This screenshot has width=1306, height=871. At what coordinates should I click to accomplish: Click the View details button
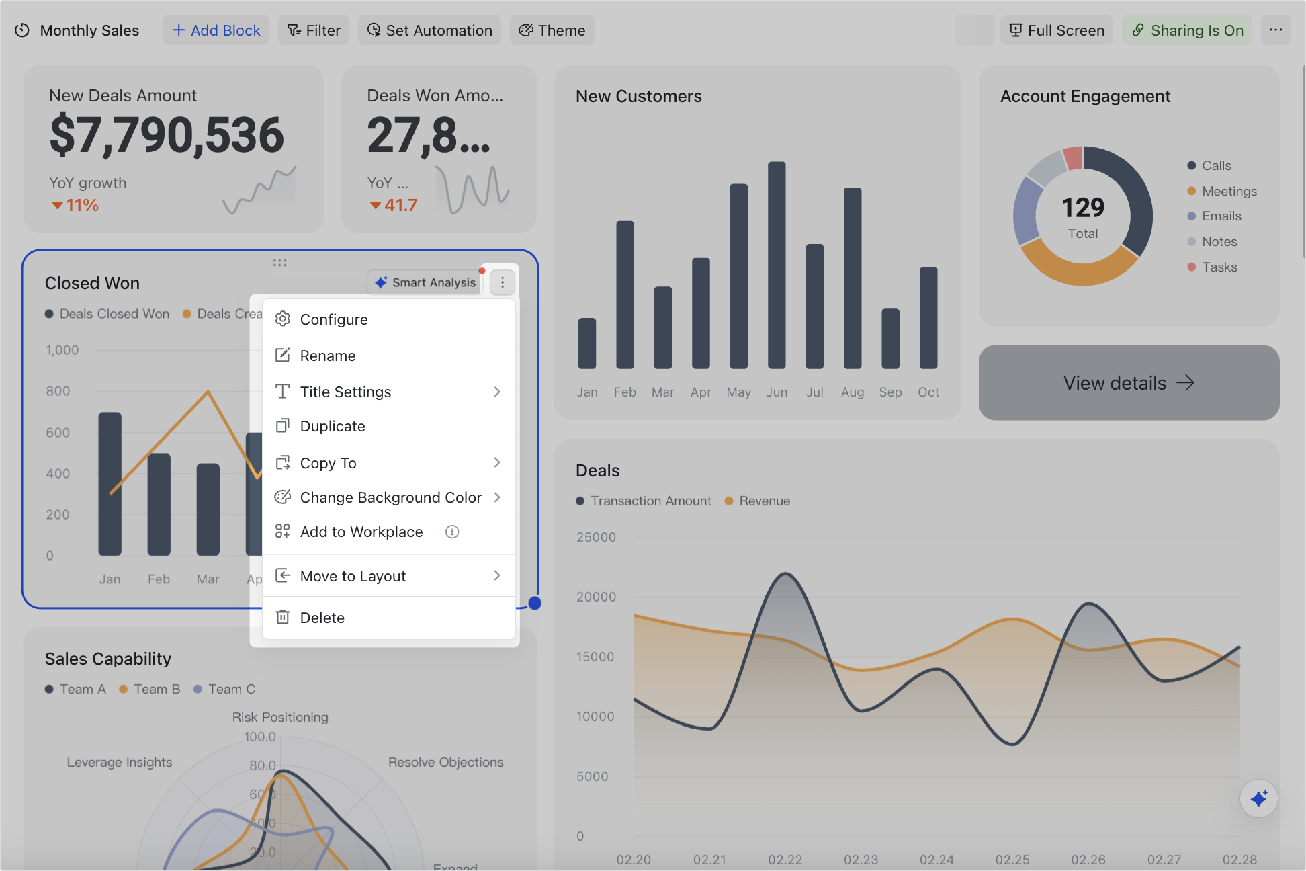[1129, 383]
